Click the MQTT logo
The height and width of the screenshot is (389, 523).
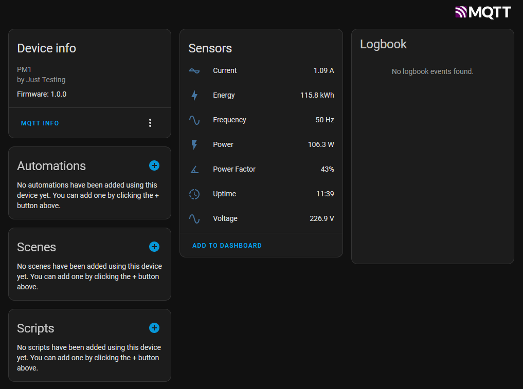pyautogui.click(x=483, y=12)
